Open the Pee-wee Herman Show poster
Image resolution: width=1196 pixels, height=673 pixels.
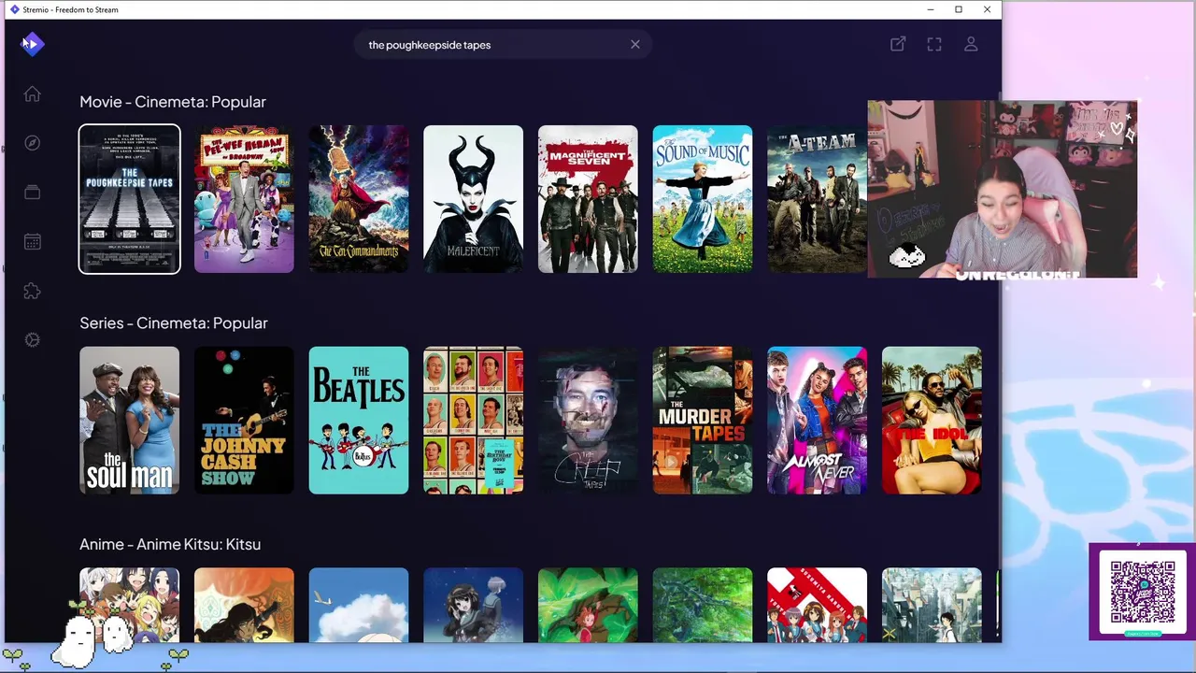244,199
